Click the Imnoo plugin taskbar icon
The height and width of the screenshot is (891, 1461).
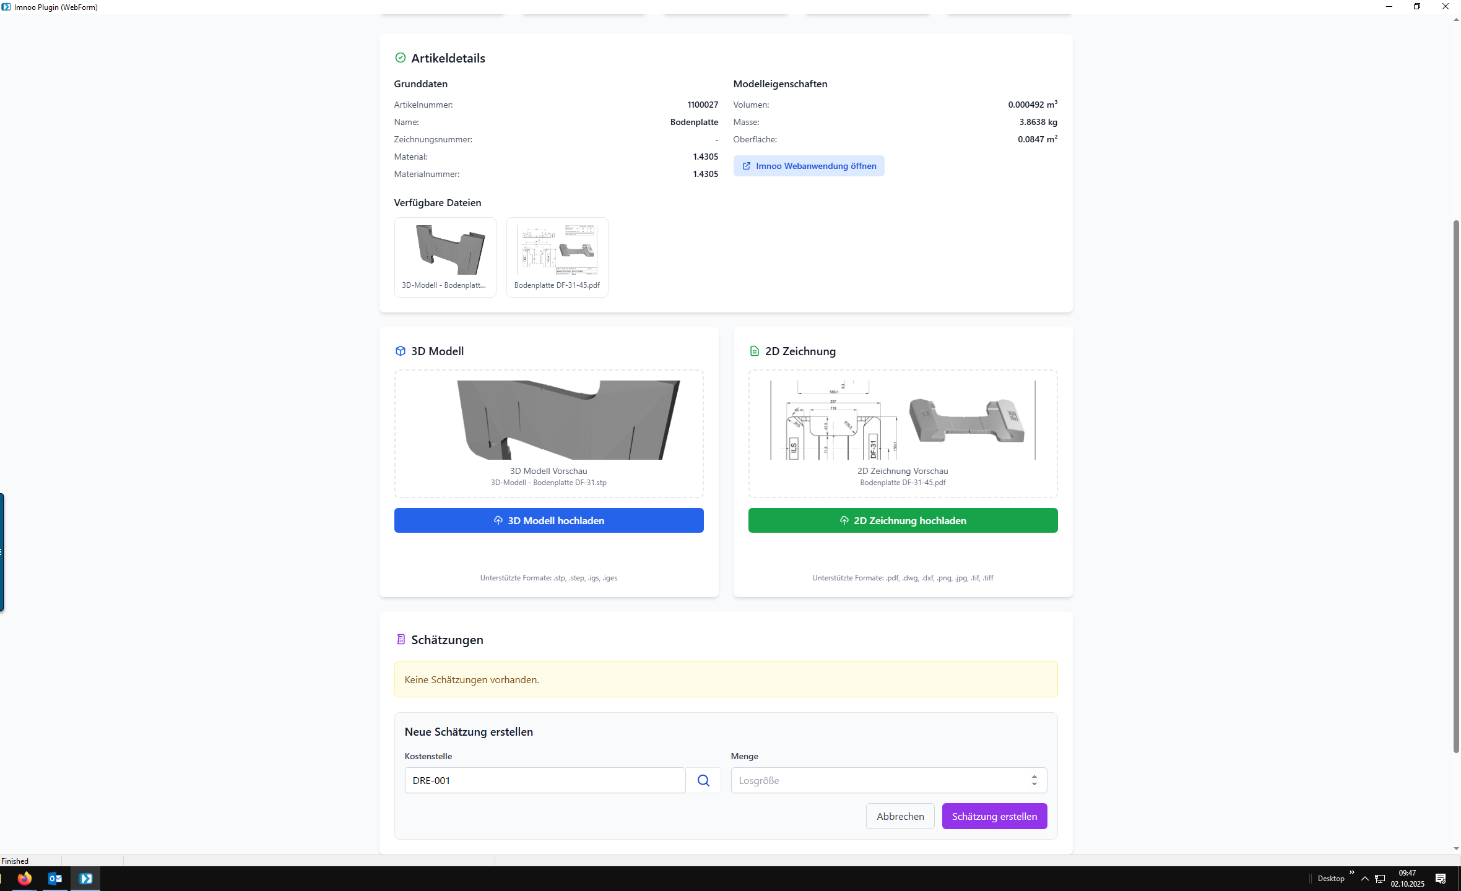pyautogui.click(x=85, y=878)
